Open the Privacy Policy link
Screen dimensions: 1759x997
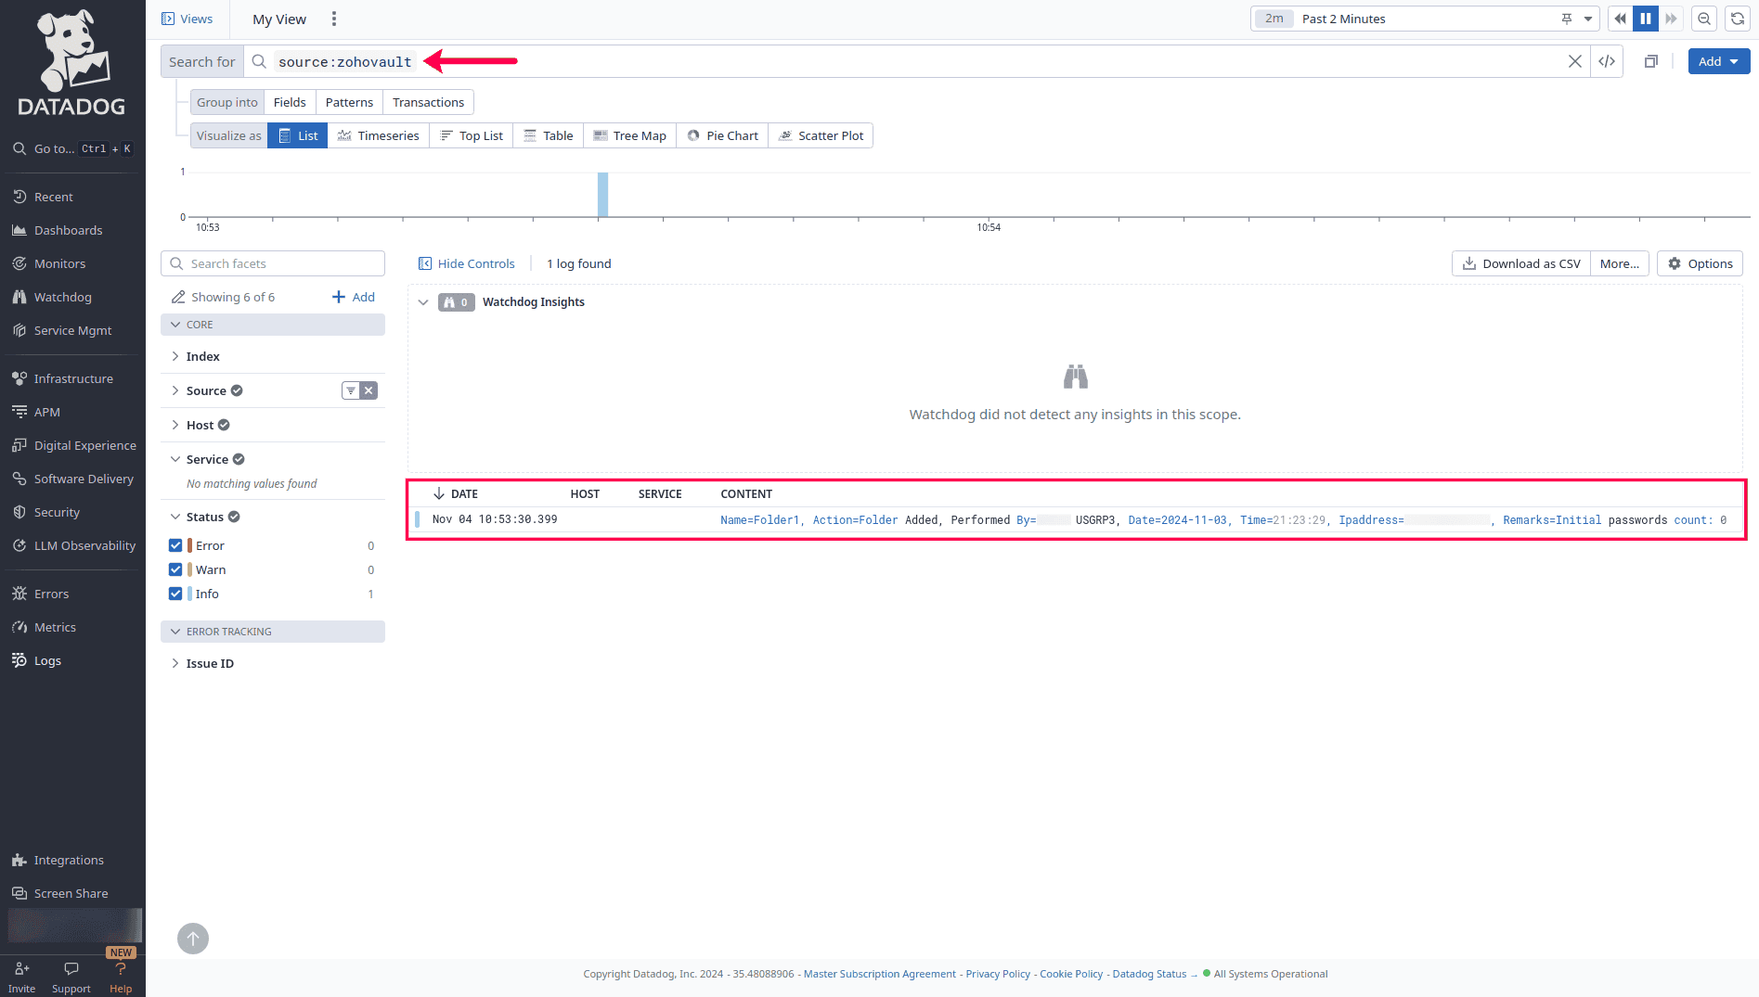(998, 974)
